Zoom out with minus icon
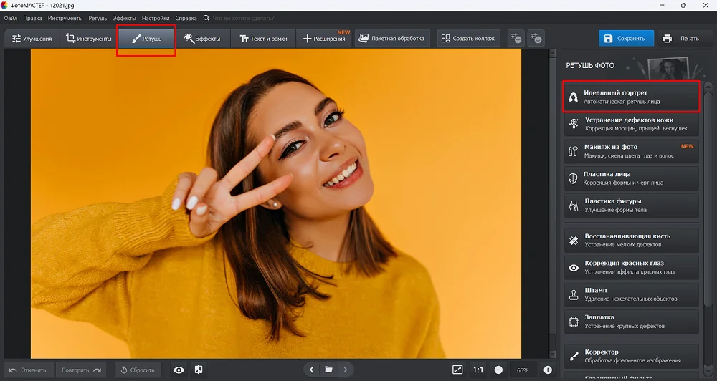Screen dimensions: 717x381 click(498, 370)
